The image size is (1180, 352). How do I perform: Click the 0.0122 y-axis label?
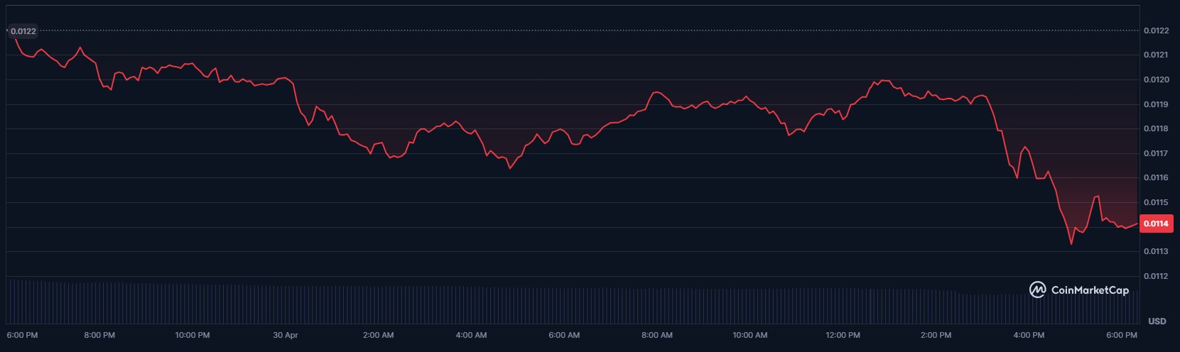pos(1156,31)
